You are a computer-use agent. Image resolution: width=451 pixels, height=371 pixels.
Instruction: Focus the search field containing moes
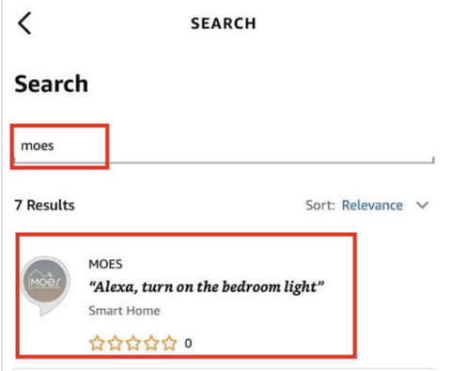coord(224,146)
